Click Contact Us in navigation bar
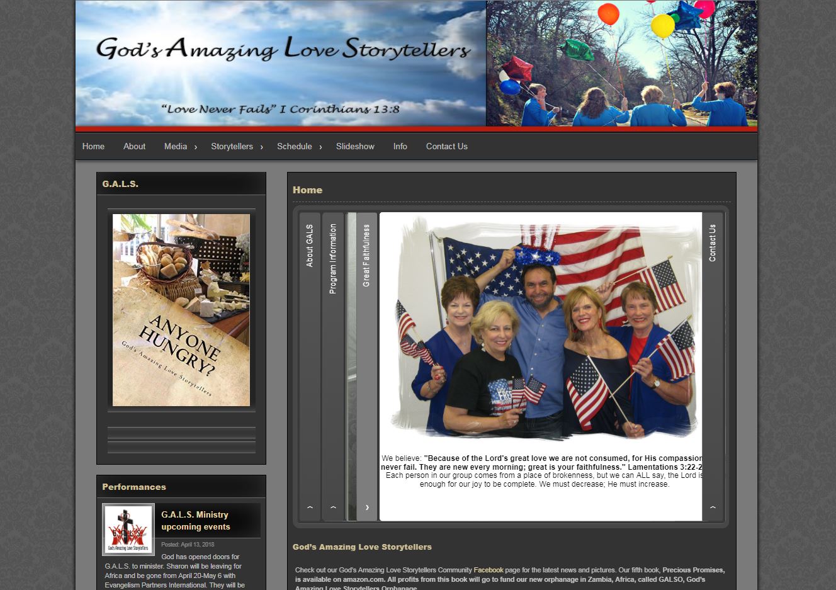Screen dimensions: 836x590 pyautogui.click(x=446, y=147)
